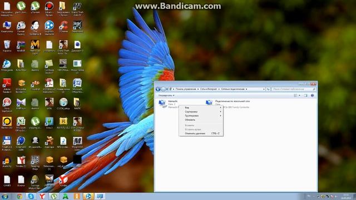The image size is (356, 200).
Task: Choose 'Обновить' in the context menu
Action: point(201,120)
